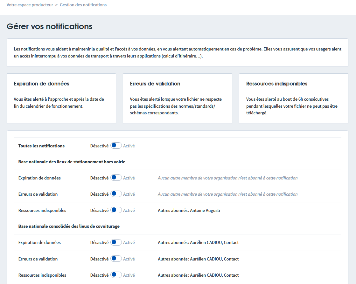Select the 'Erreurs de validation' info card heading
Viewport: 356px width, 284px height.
point(155,84)
